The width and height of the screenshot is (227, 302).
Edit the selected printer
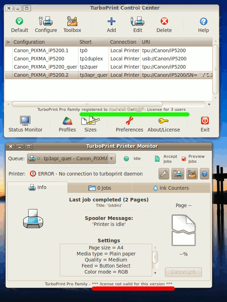[138, 25]
